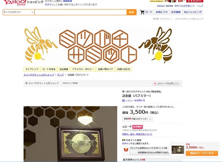Select the ストアトップ tab
222x162 pixels.
click(x=32, y=69)
